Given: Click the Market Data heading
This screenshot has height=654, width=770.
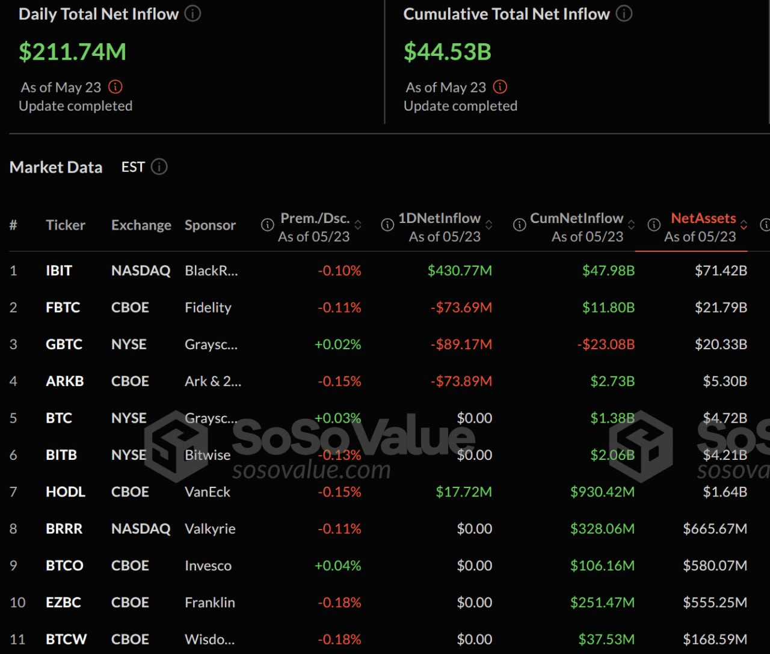Looking at the screenshot, I should pyautogui.click(x=56, y=167).
